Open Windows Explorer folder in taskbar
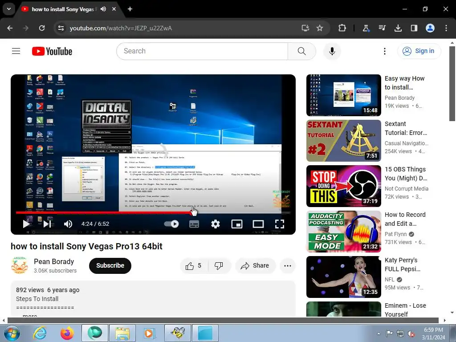The height and width of the screenshot is (342, 456). coord(122,333)
